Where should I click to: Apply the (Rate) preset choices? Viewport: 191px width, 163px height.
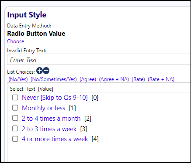pyautogui.click(x=139, y=79)
